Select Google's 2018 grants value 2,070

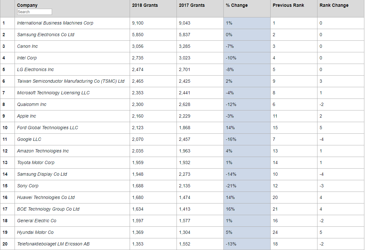click(x=138, y=139)
